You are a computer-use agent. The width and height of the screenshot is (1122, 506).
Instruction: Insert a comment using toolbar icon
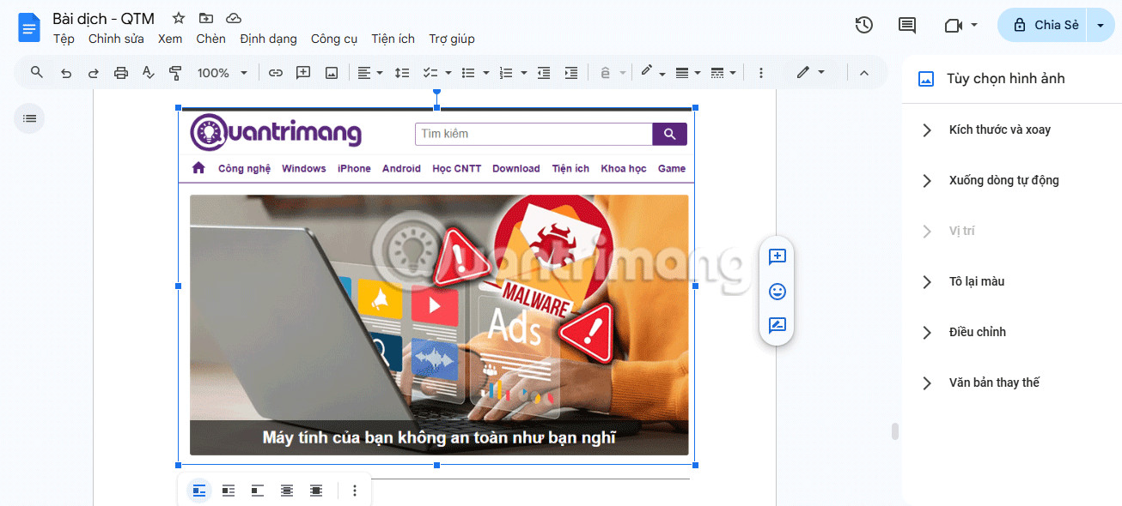[x=302, y=72]
